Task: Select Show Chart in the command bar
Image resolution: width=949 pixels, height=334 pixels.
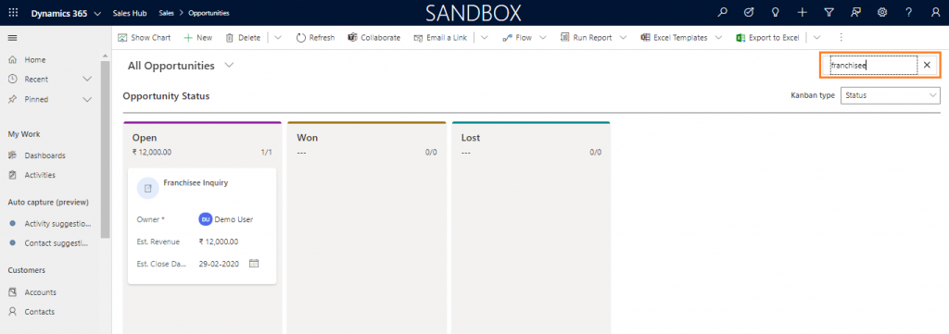Action: [x=144, y=37]
